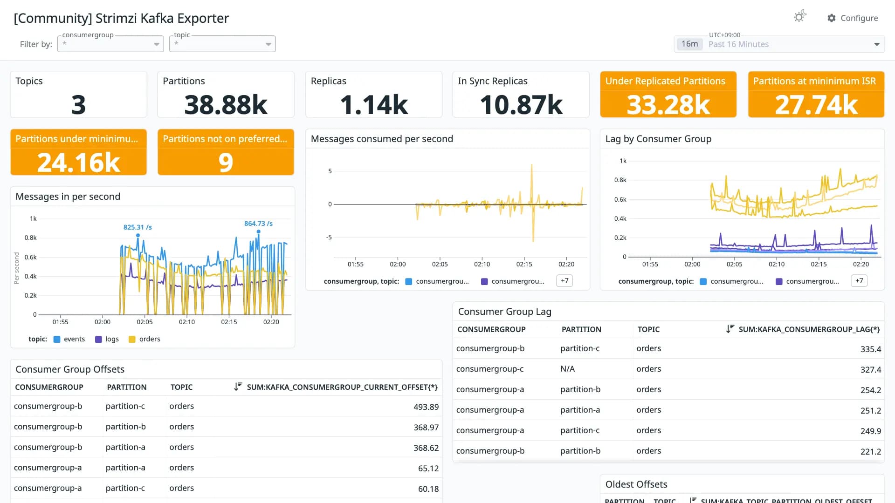
Task: Click N/A partition cell in Lag table
Action: (567, 369)
